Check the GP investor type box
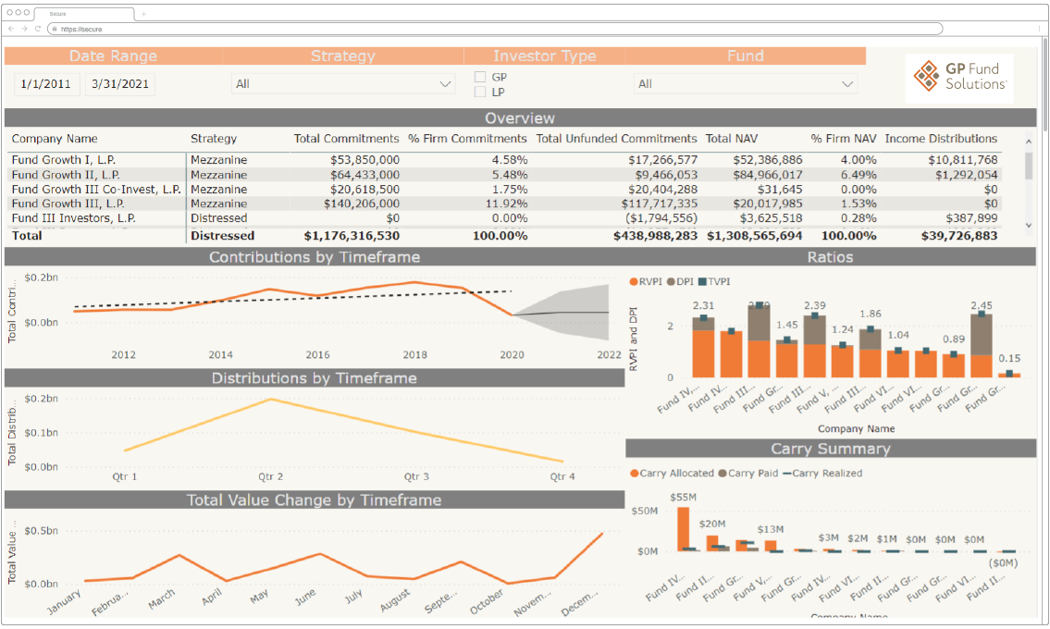The height and width of the screenshot is (629, 1050). tap(479, 77)
